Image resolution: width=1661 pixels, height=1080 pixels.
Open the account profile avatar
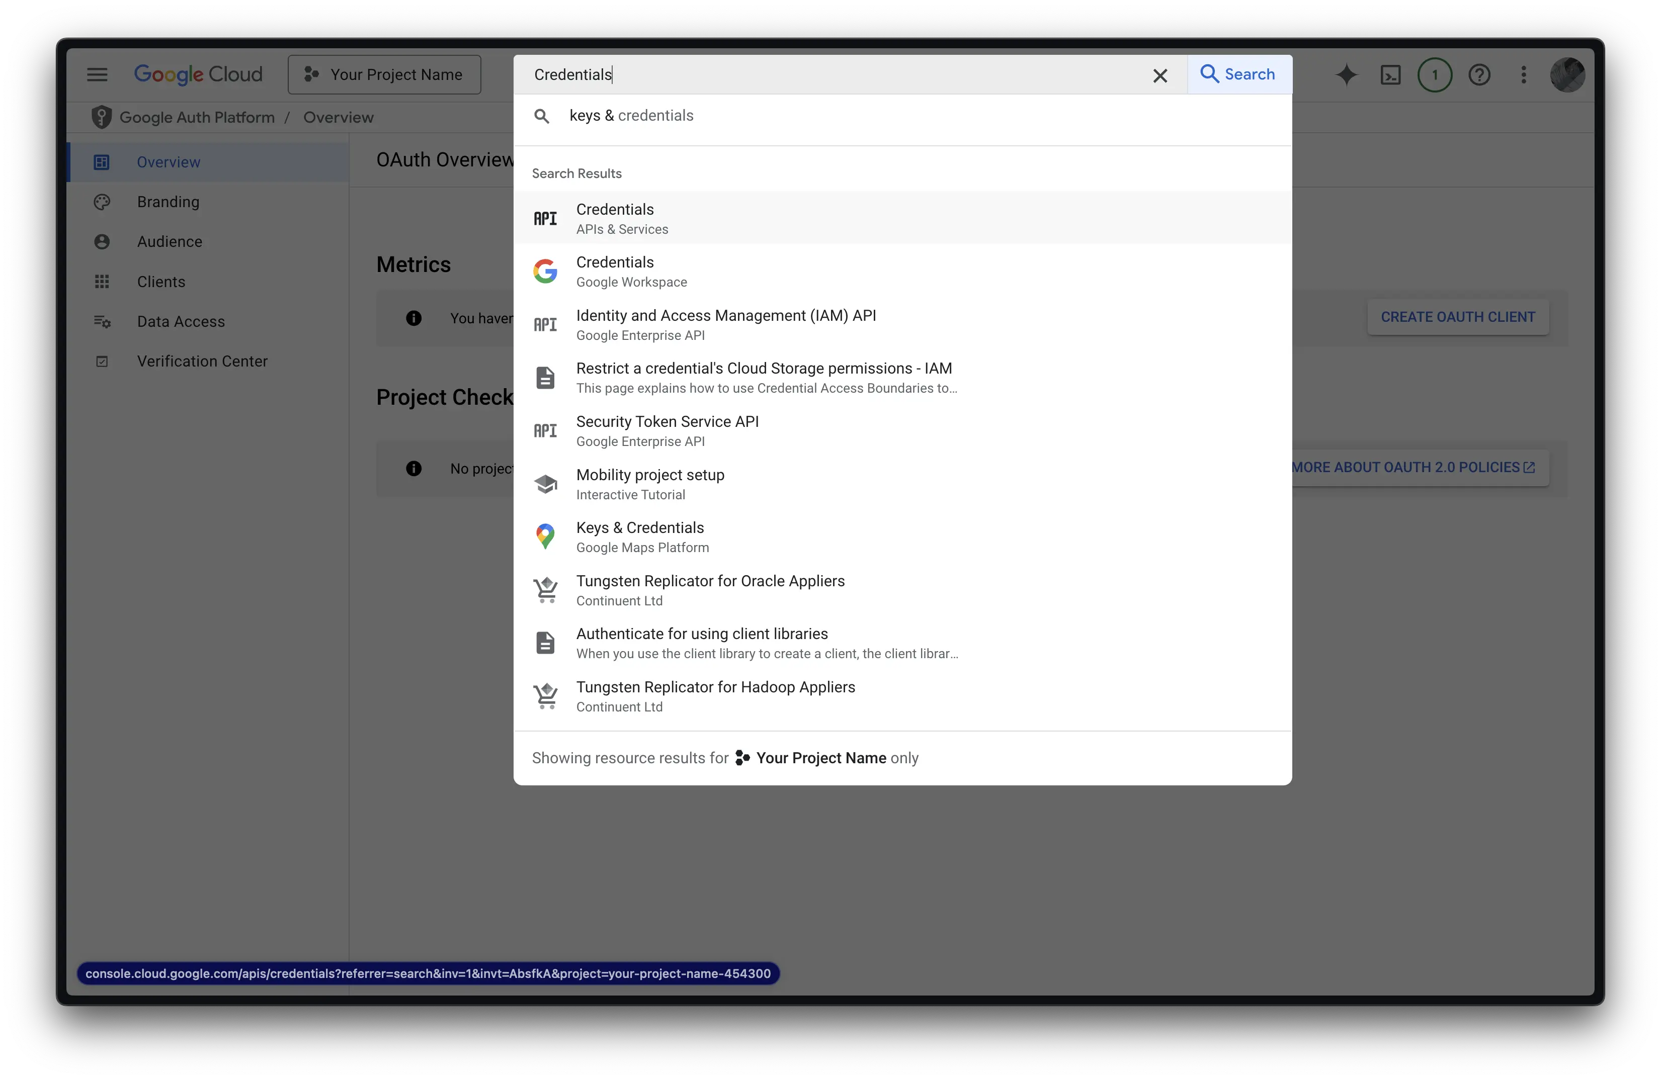[x=1567, y=74]
